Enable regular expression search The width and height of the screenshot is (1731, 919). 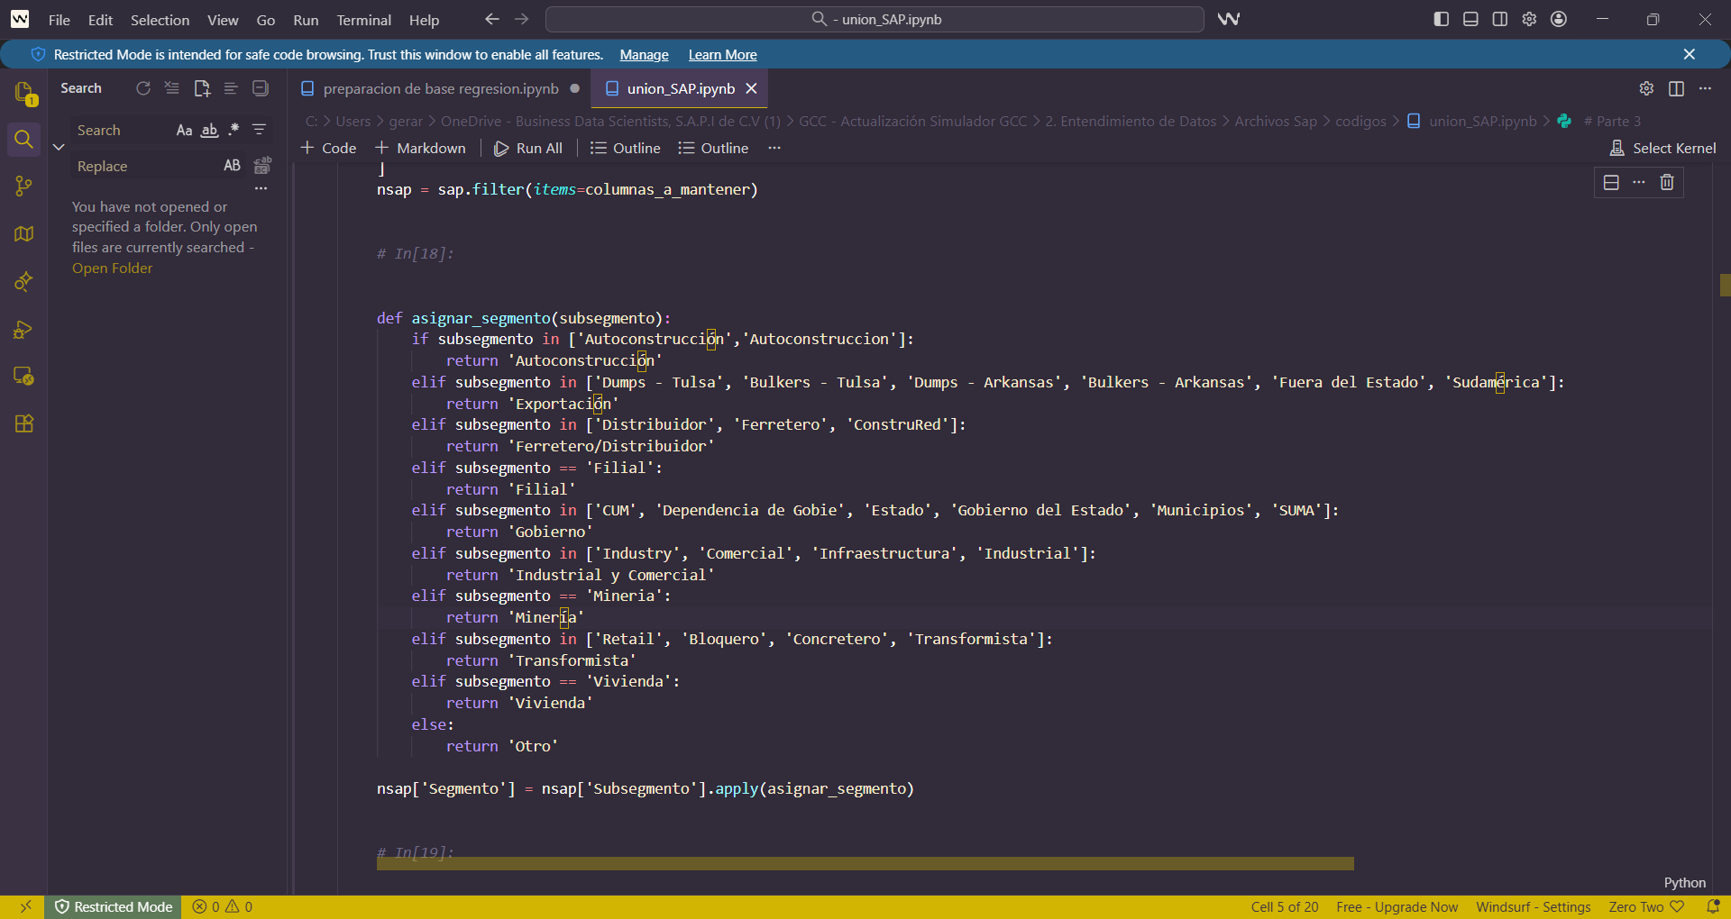[x=233, y=131]
